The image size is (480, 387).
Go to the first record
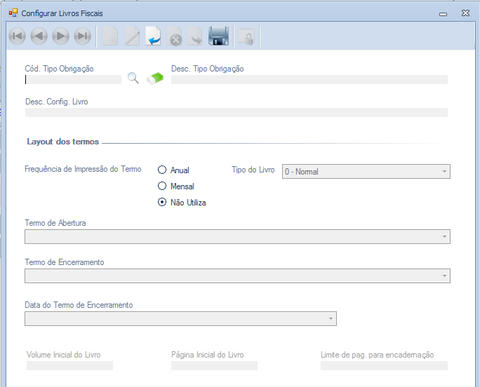point(17,36)
